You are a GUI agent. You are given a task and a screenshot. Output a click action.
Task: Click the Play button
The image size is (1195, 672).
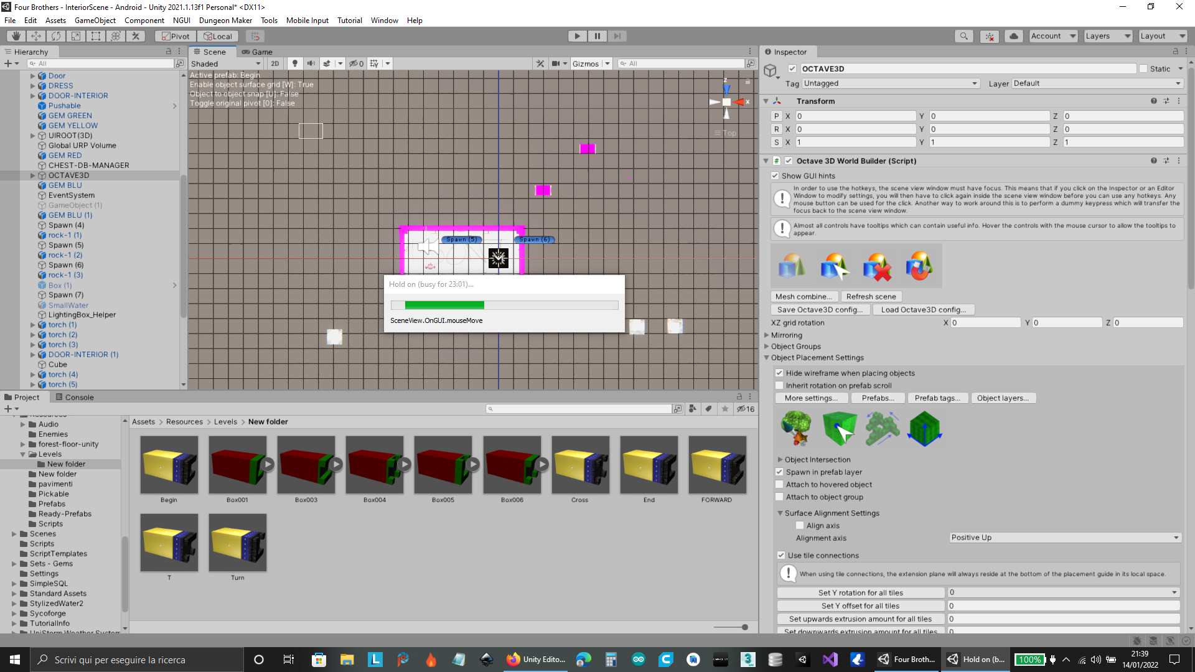(x=577, y=36)
